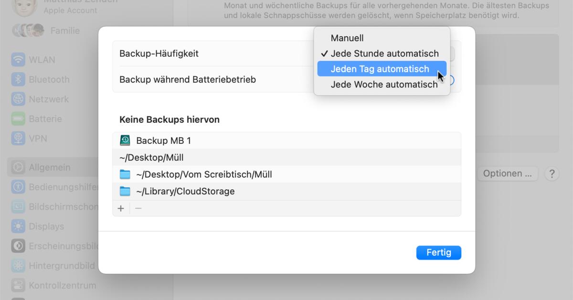Add an exclusion with the plus button
This screenshot has width=573, height=300.
tap(121, 208)
